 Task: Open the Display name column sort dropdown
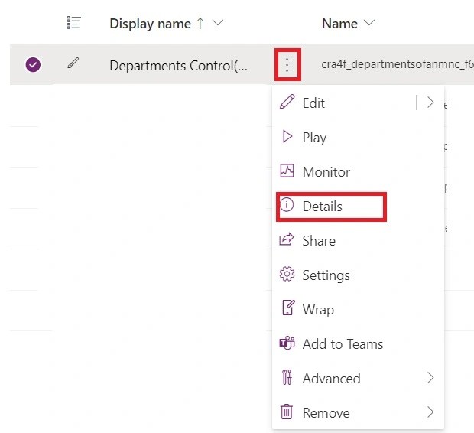tap(218, 24)
